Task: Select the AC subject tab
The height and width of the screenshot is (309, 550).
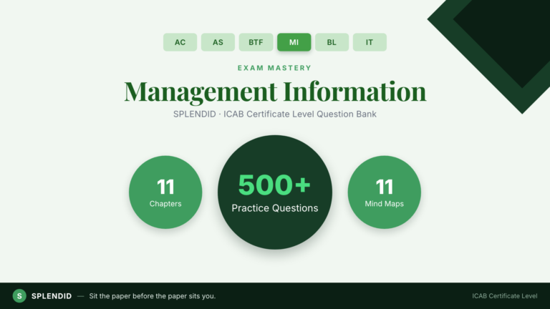Action: pos(180,42)
